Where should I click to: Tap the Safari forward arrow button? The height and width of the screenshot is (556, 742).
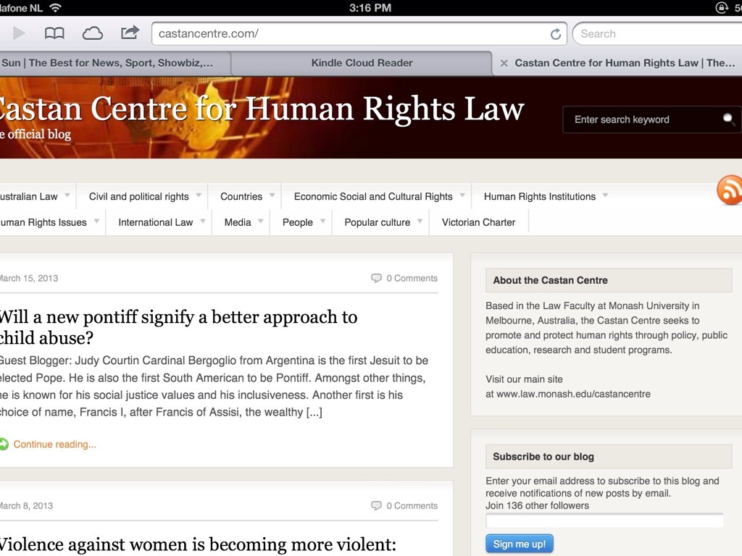19,33
